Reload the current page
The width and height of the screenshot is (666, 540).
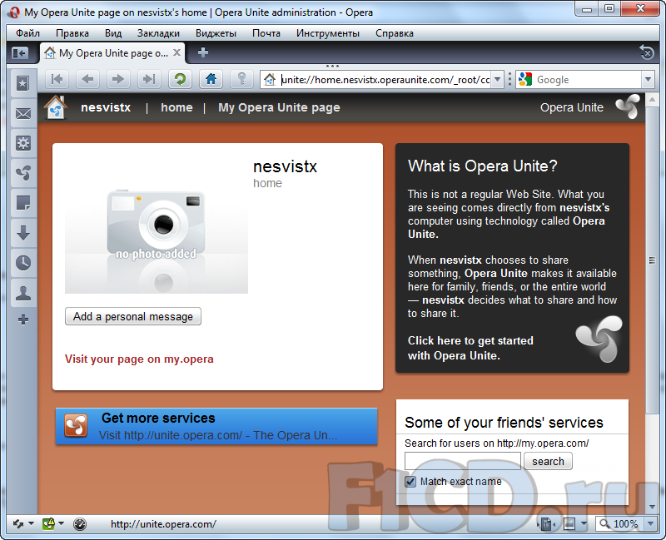pyautogui.click(x=180, y=79)
